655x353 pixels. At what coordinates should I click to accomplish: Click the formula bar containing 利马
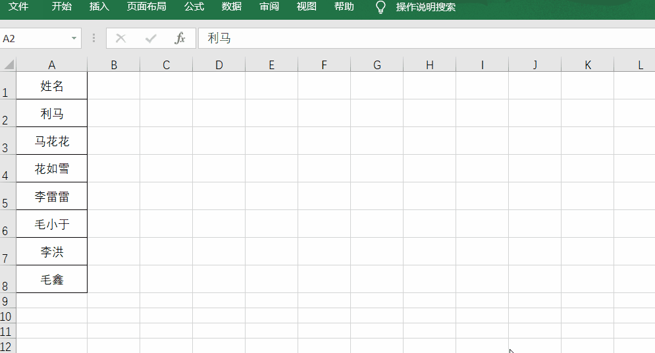click(427, 38)
